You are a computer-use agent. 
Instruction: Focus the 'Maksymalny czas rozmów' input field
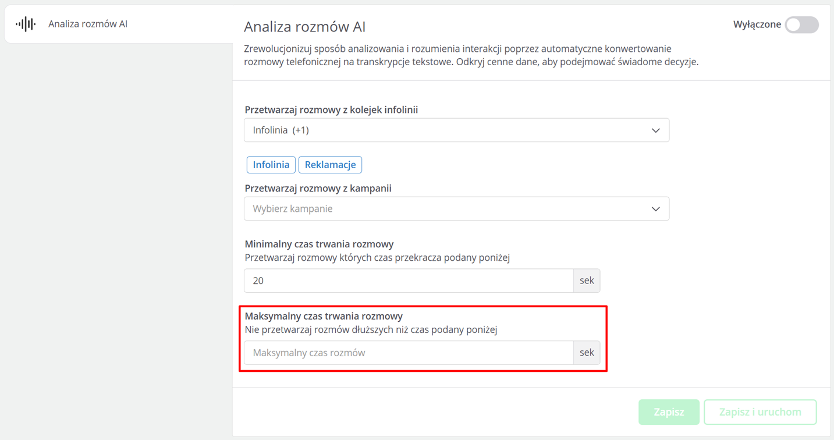[409, 353]
